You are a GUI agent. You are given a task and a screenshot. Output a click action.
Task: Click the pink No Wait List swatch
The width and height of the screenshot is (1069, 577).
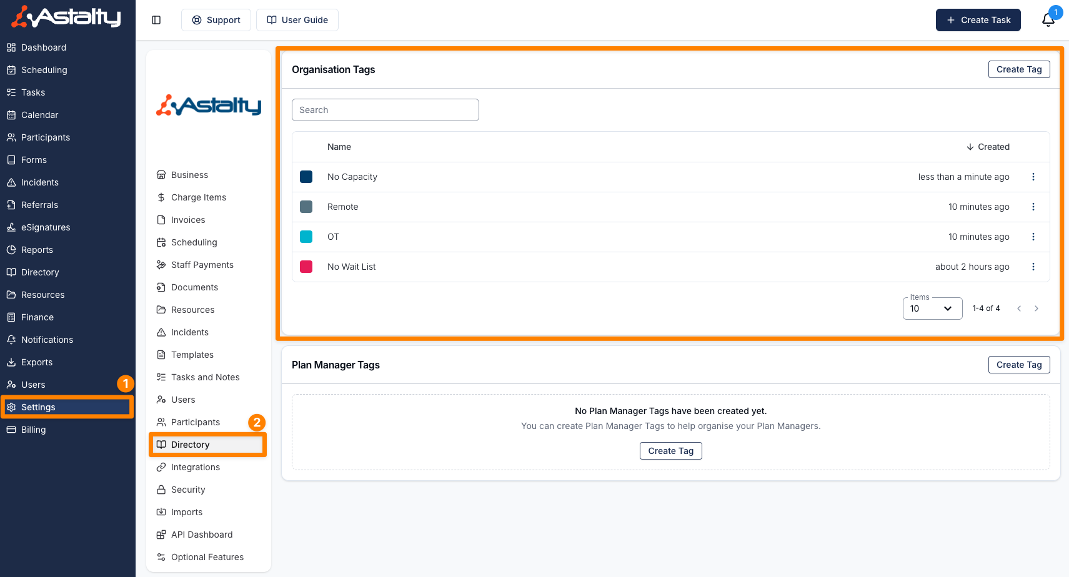[306, 267]
